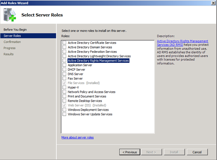This screenshot has height=160, width=217.
Task: Select Active Directory Federation Services label
Action: [92, 52]
